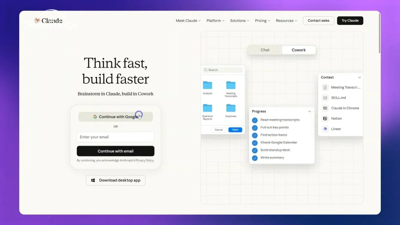Open the Analysis folder icon
The height and width of the screenshot is (225, 400).
click(x=207, y=85)
